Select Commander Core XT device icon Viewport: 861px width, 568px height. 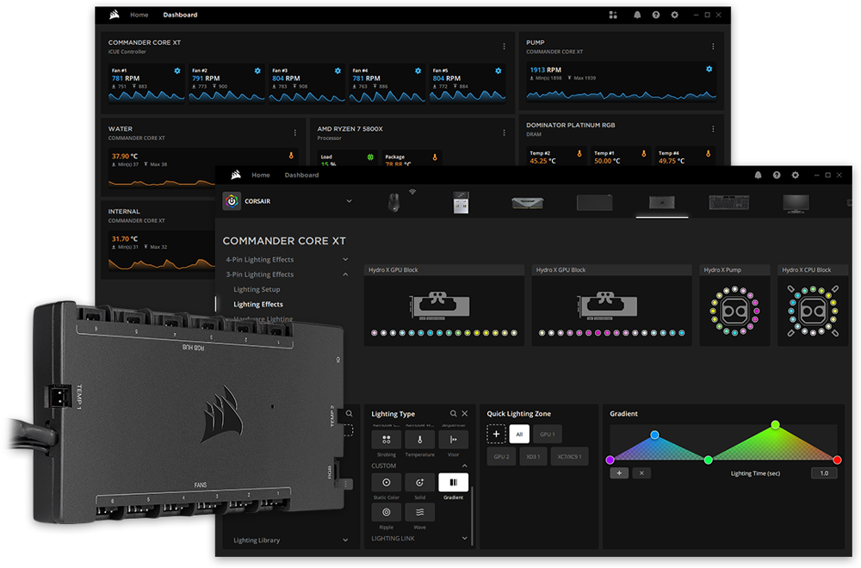[x=661, y=202]
